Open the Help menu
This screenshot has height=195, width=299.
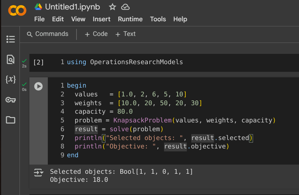tap(180, 19)
